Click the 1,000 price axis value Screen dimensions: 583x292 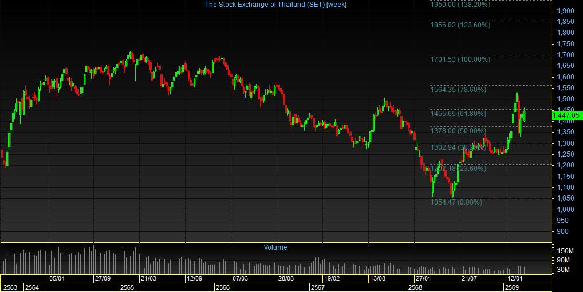click(565, 209)
